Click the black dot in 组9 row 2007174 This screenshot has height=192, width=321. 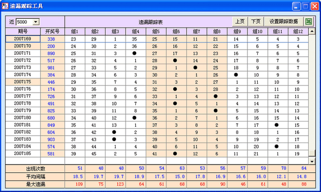pyautogui.click(x=236, y=75)
